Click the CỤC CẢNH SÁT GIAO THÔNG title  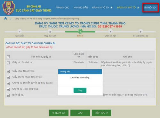(34, 11)
